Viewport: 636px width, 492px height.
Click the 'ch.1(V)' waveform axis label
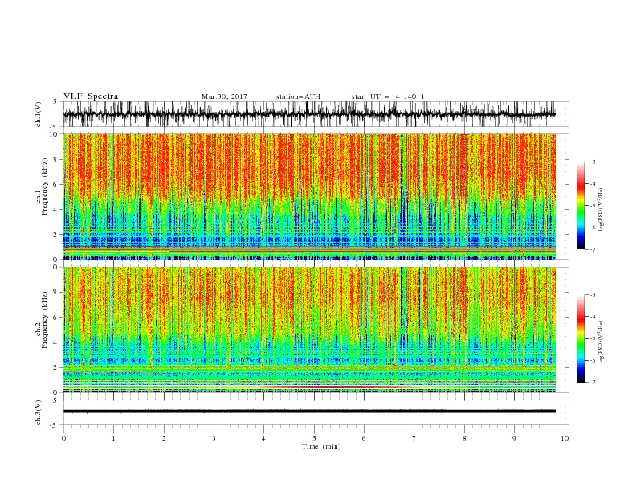[39, 114]
